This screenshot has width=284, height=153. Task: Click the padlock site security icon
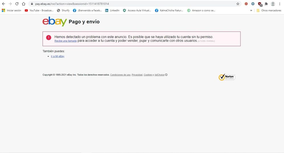point(32,4)
